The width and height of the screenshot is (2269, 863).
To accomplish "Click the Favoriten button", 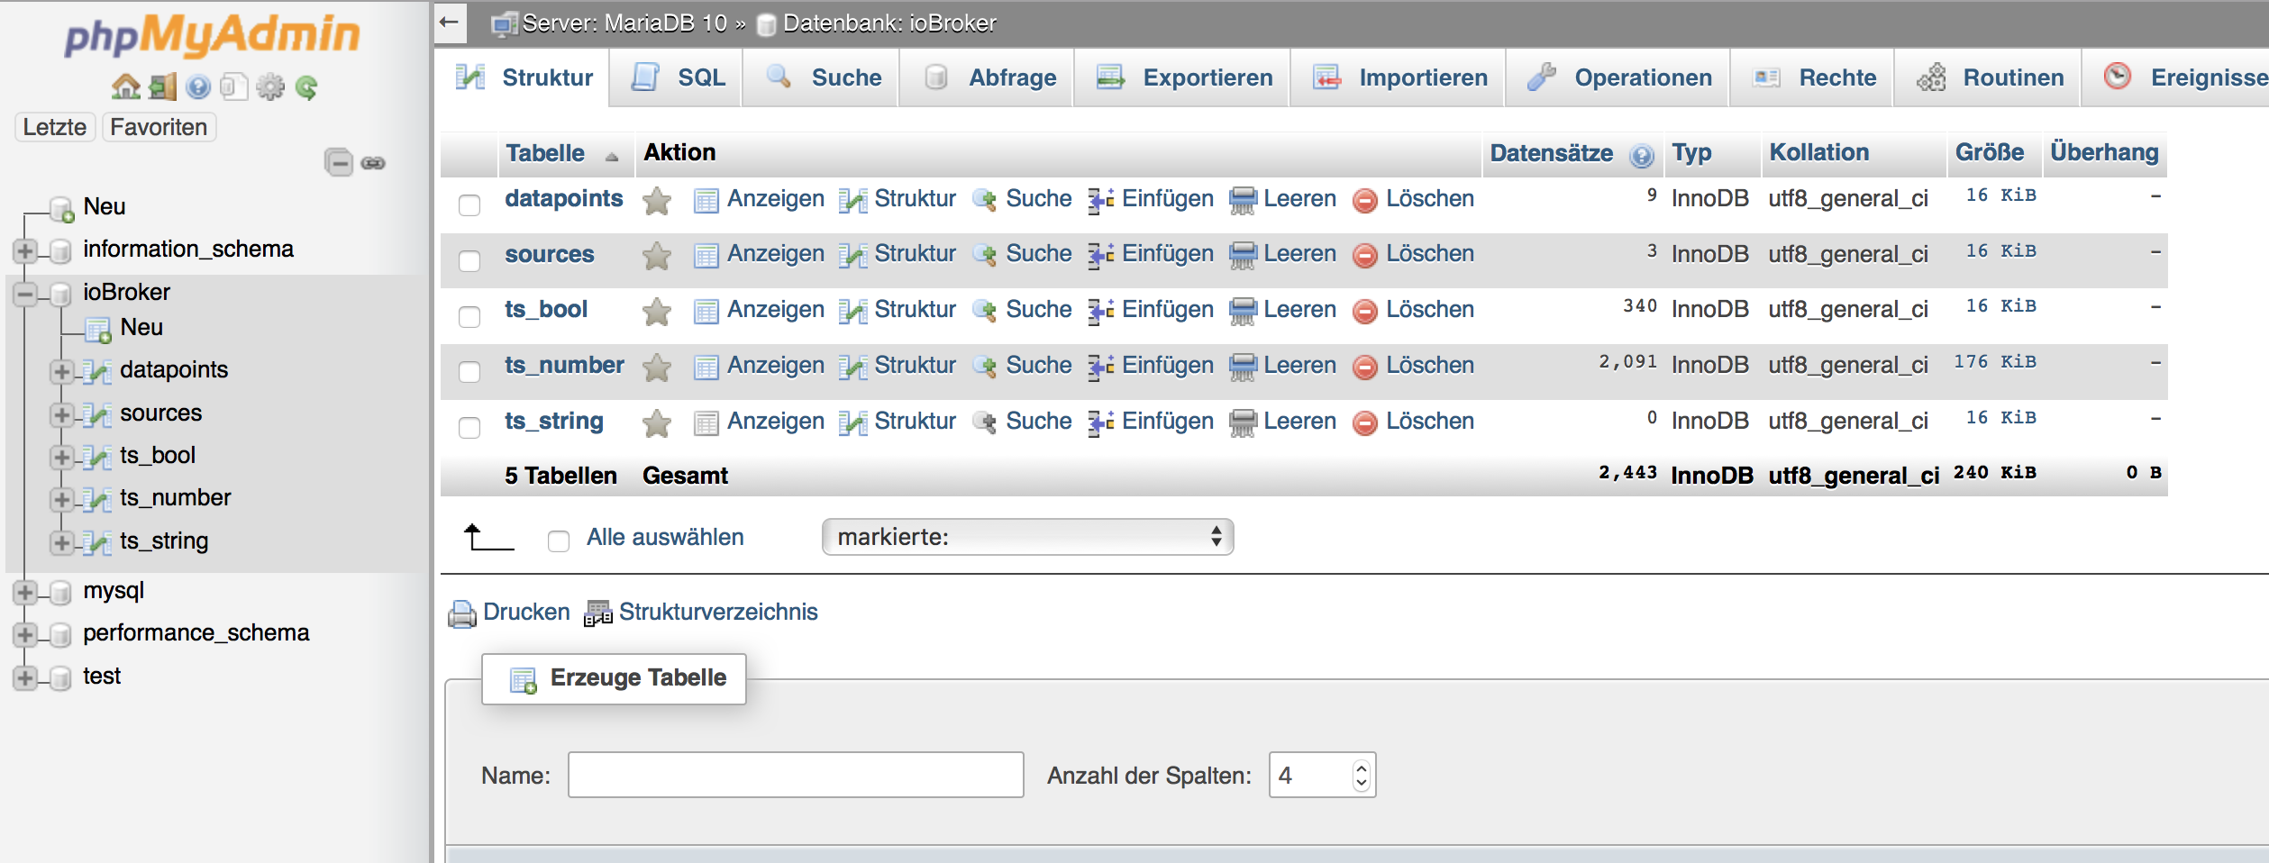I will pyautogui.click(x=159, y=127).
